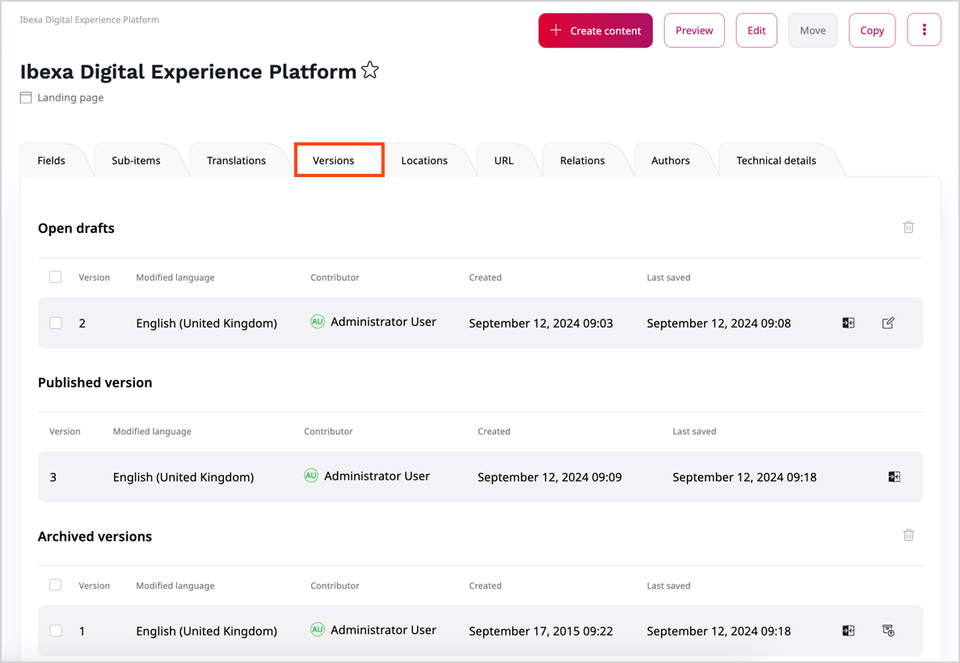Click compare icon for draft version 2
The height and width of the screenshot is (663, 960).
click(x=848, y=323)
